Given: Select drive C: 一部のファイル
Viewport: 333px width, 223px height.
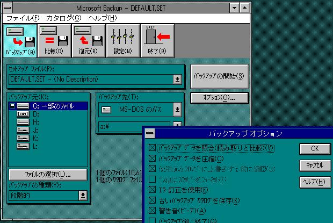Looking at the screenshot, I should (48, 106).
